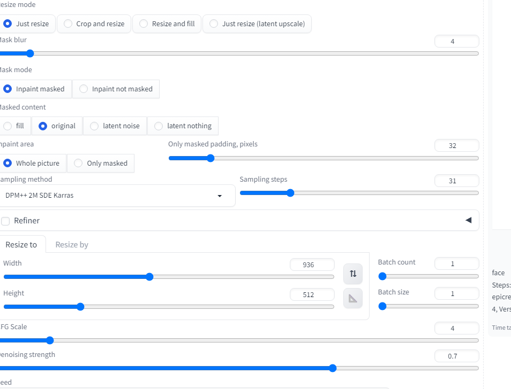Click the Only masked padding value field
This screenshot has width=511, height=389.
(456, 145)
